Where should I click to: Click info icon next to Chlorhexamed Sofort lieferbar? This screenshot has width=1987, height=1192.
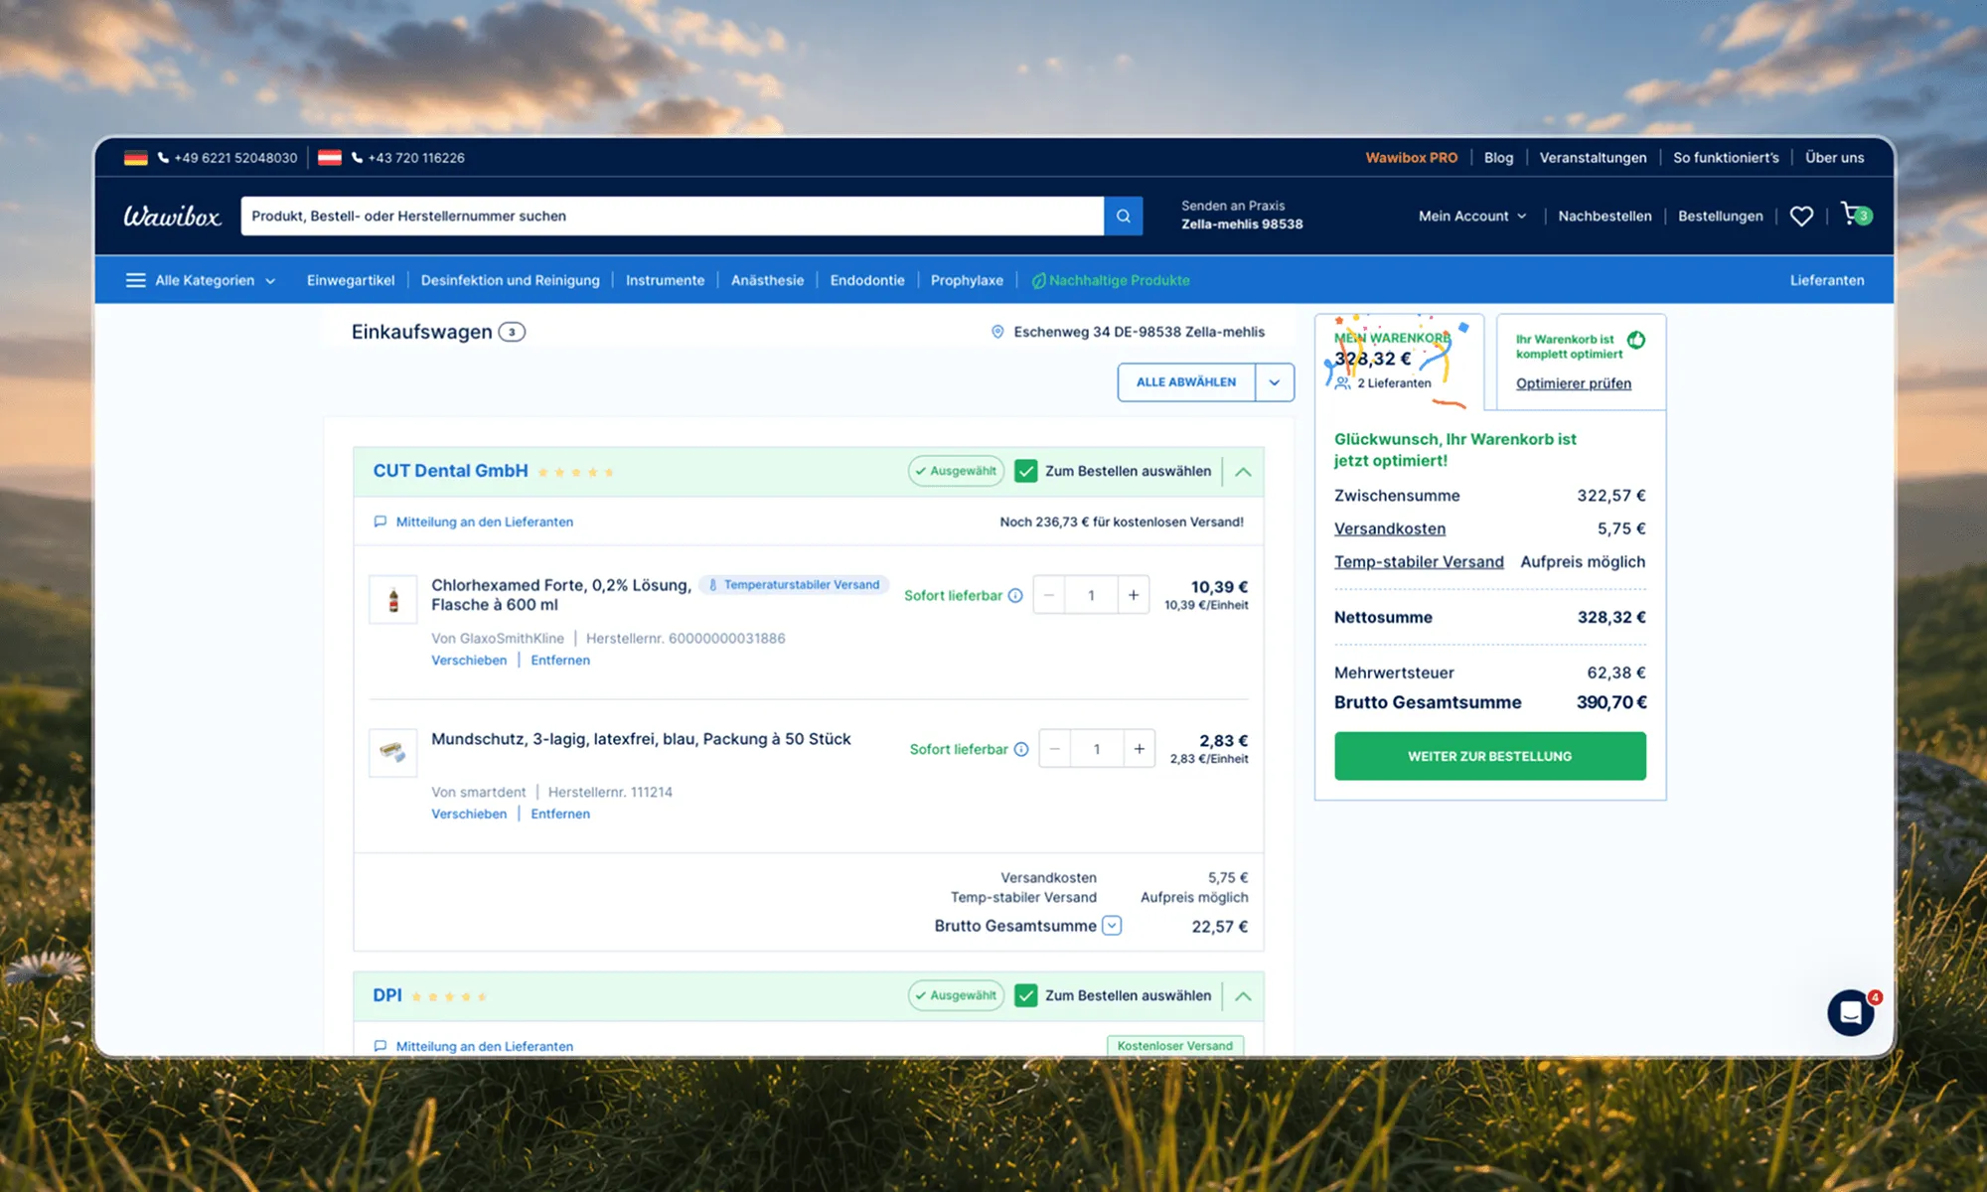(x=1015, y=596)
